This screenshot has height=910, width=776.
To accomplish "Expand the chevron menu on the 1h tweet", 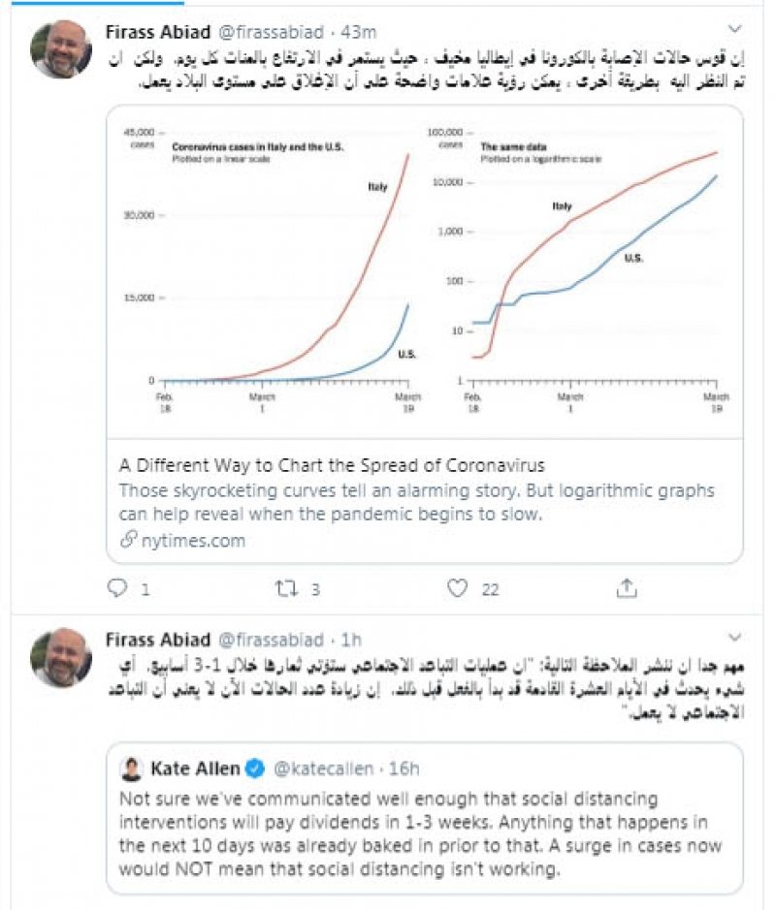I will click(x=734, y=639).
